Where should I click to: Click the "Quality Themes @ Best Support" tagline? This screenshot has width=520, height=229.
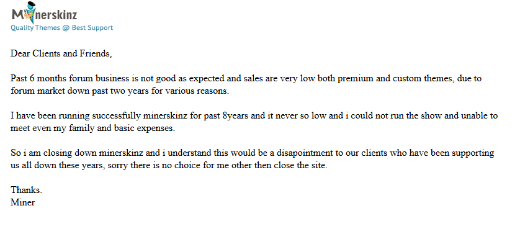pos(61,28)
